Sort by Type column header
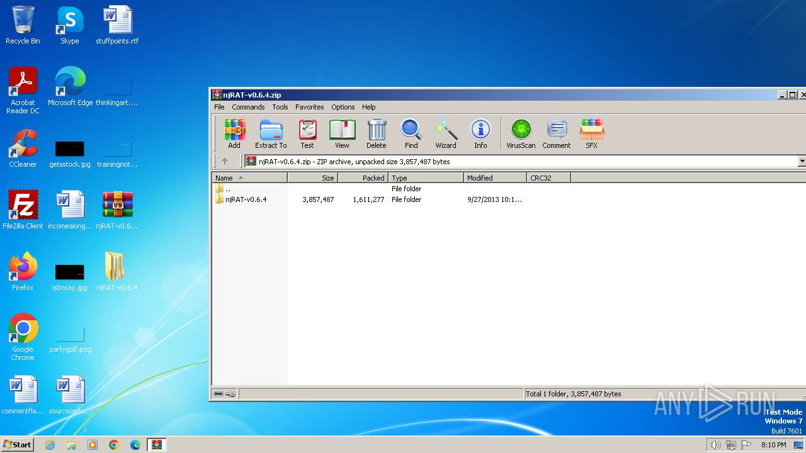Screen dimensions: 806x453 tap(426, 178)
